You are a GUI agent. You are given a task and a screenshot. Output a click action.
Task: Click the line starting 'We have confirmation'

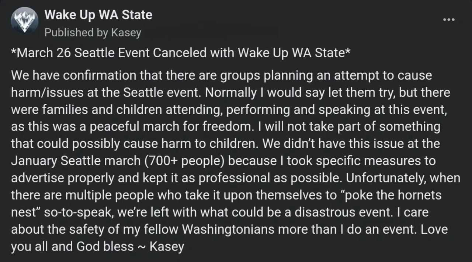(x=222, y=76)
